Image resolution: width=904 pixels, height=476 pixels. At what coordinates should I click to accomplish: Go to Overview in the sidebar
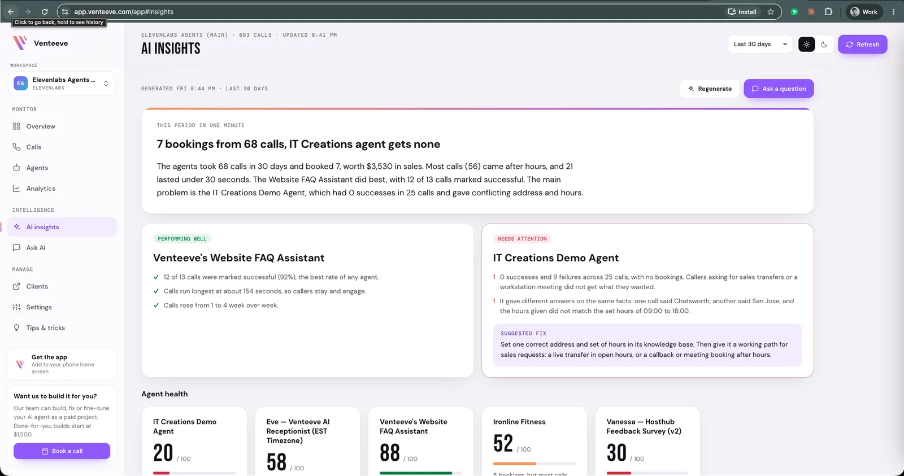[62, 126]
